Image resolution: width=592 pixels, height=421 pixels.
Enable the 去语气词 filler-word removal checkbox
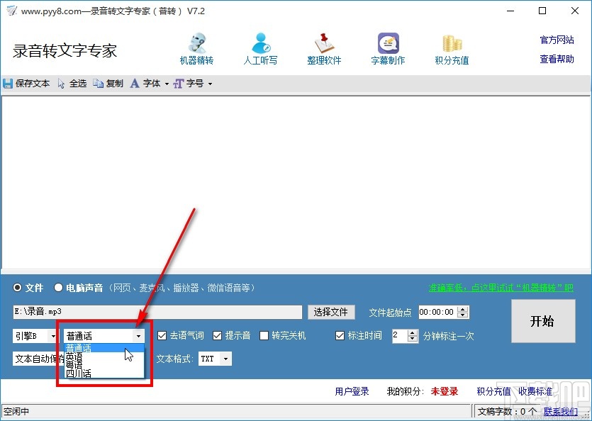tap(162, 336)
